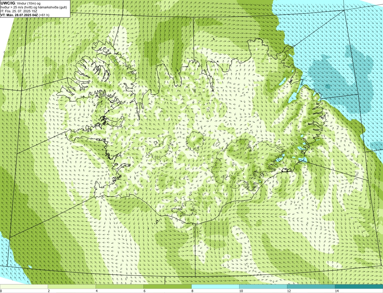383x293 pixels.
Task: Click the legend label '4'
Action: [96, 291]
